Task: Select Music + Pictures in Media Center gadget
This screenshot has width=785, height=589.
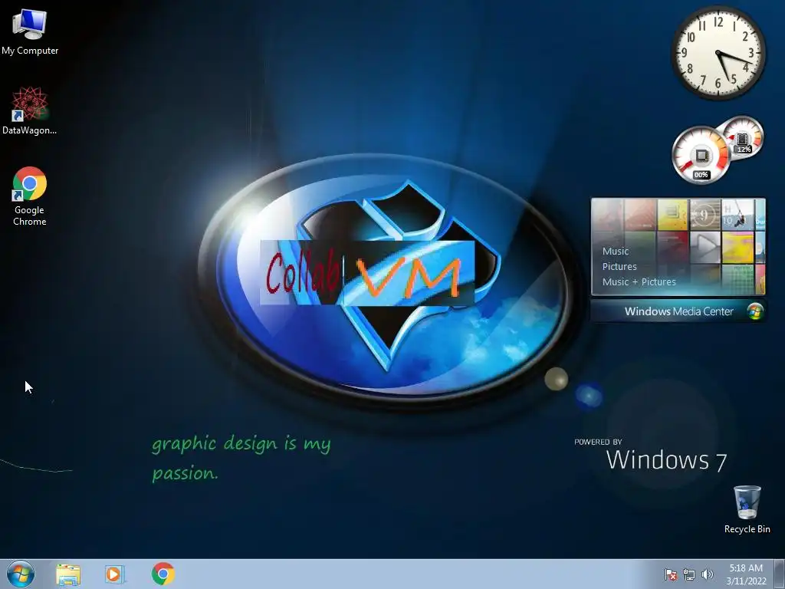Action: pos(639,282)
